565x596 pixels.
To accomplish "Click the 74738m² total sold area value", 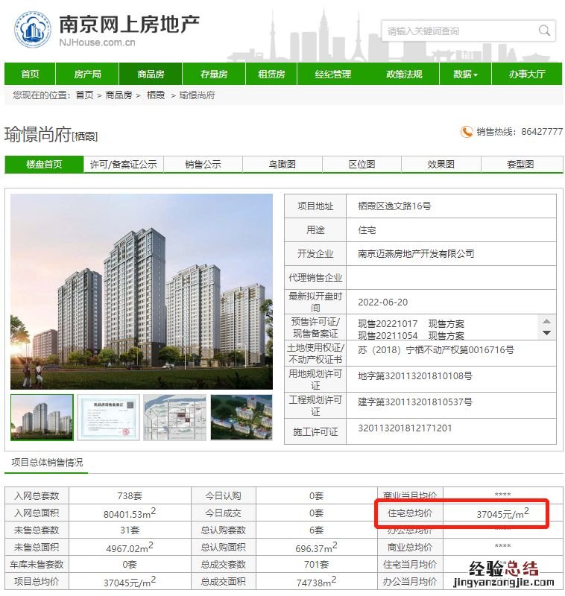I will point(316,582).
